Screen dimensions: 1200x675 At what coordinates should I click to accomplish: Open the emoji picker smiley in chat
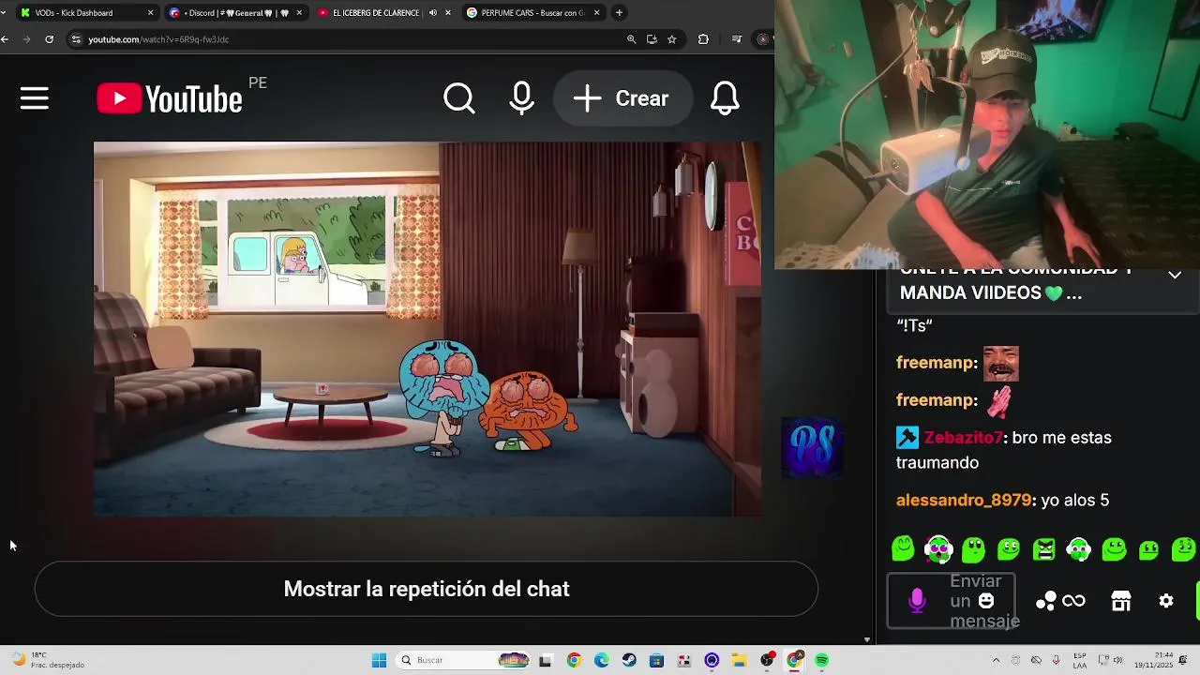(x=986, y=601)
